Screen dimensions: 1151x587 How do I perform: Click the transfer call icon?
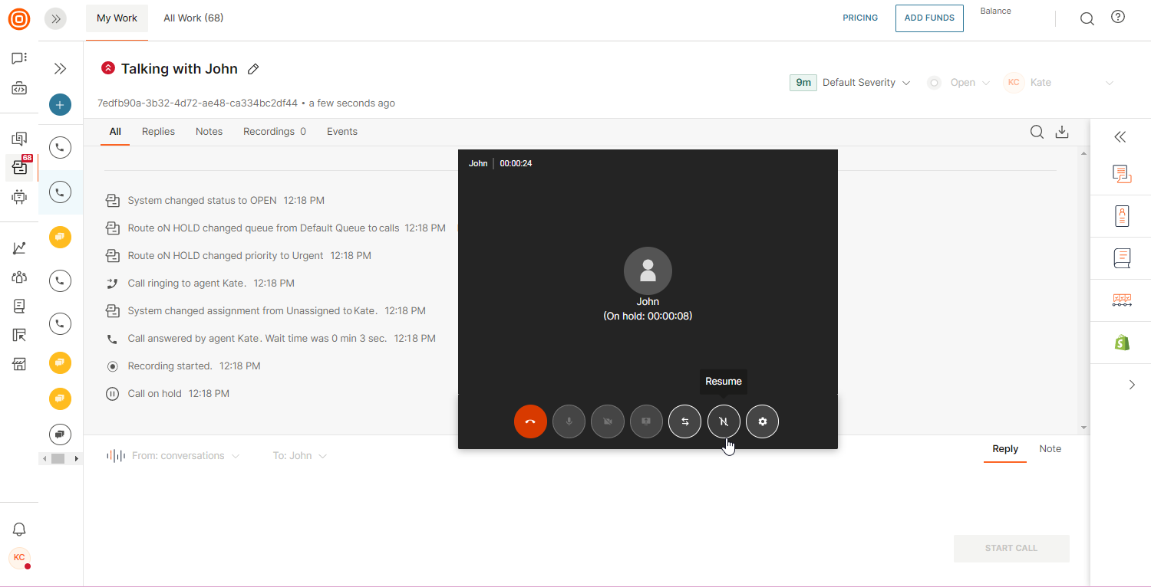[x=684, y=421]
